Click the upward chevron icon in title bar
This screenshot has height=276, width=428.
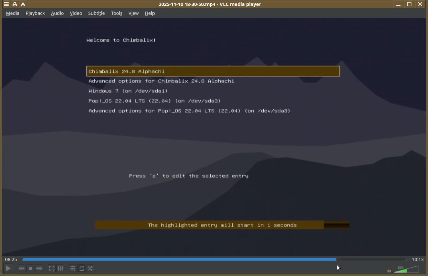23,4
